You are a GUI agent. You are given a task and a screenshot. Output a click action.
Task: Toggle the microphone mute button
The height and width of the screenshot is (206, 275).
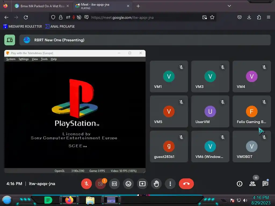point(86,184)
